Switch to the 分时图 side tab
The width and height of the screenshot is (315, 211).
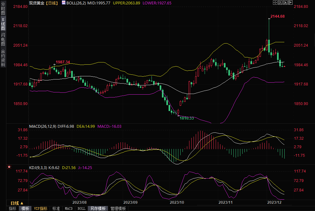pos(3,9)
